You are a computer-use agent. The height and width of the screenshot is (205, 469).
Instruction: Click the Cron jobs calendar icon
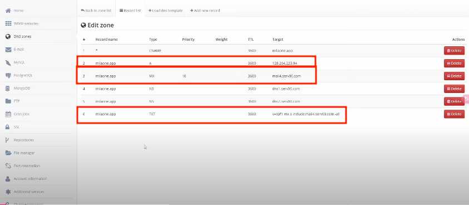8,114
